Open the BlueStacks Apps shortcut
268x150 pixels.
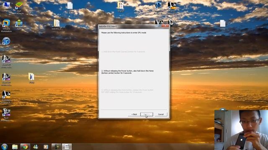point(19,25)
